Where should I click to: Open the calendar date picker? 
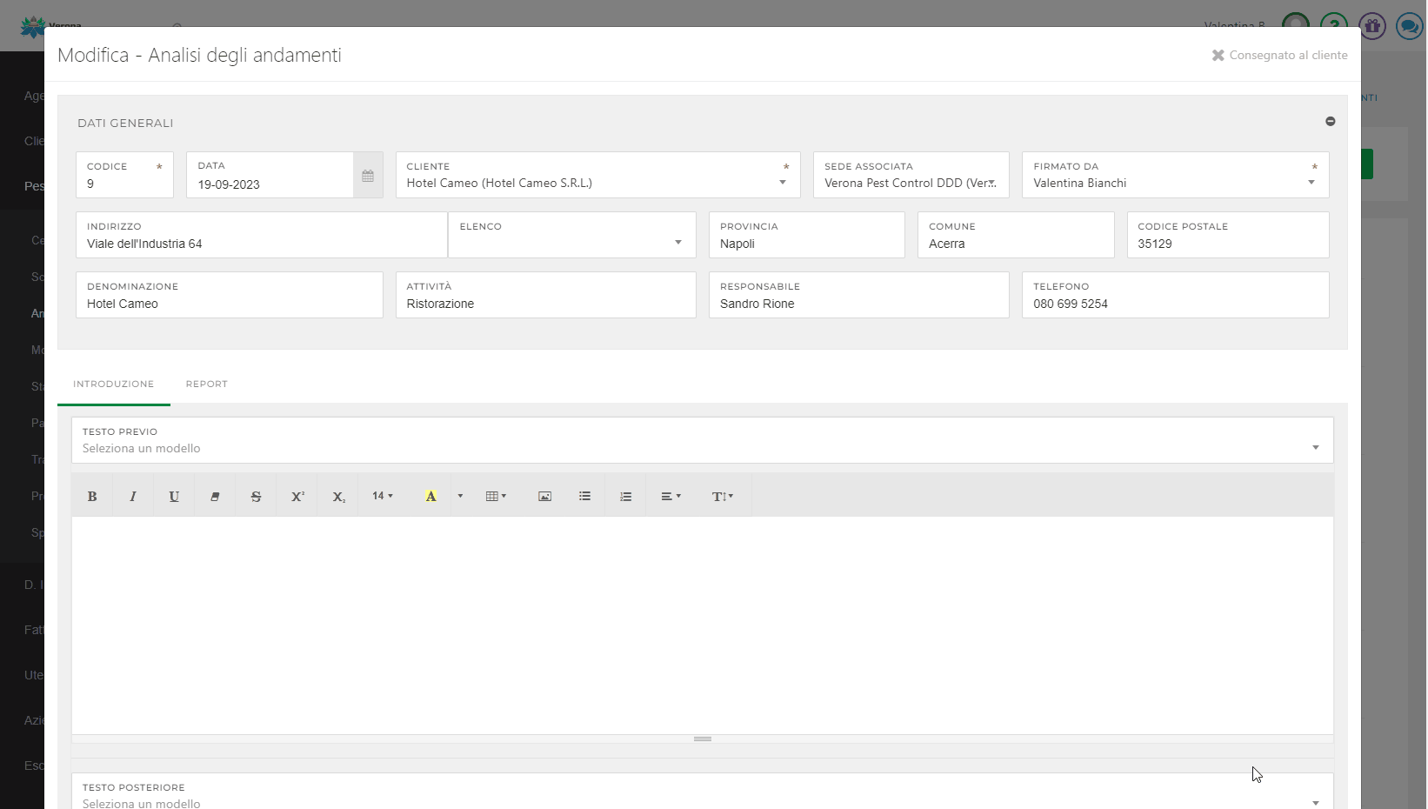[368, 176]
